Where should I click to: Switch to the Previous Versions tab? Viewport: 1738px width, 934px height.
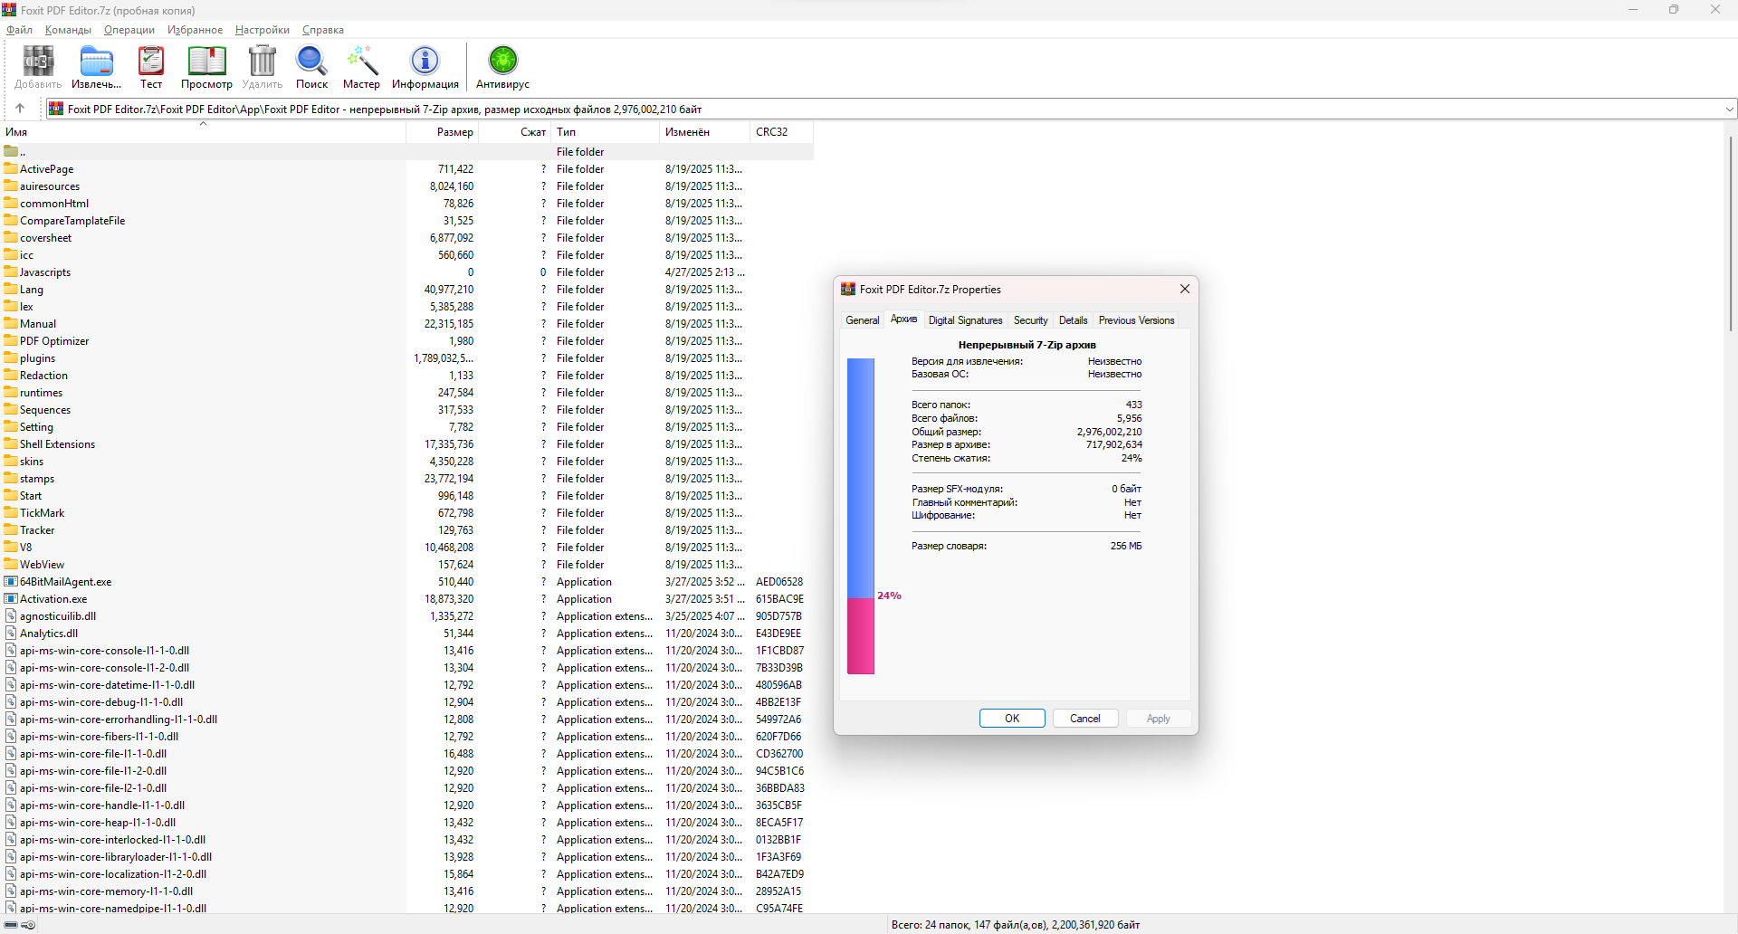[x=1136, y=320]
